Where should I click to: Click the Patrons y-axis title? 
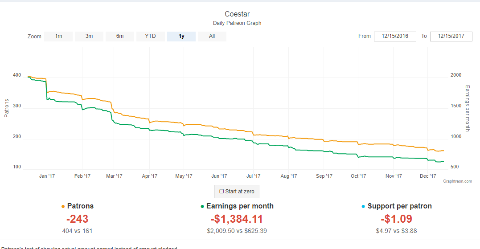point(6,108)
